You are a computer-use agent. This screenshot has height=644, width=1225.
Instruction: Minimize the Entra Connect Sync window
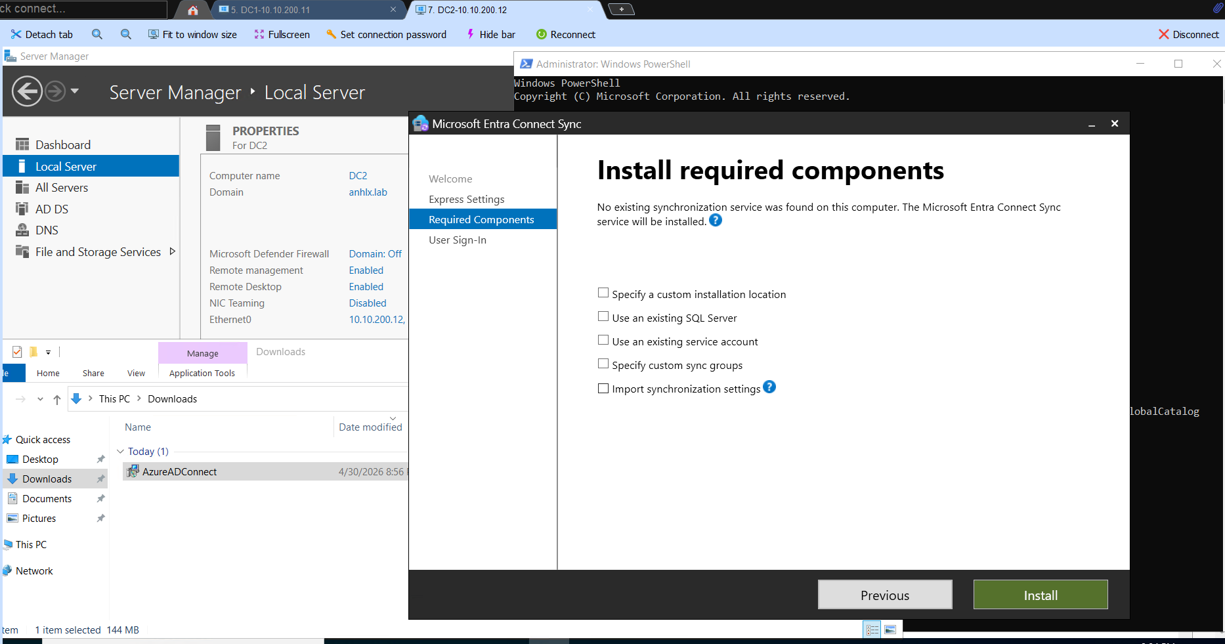[x=1092, y=124]
